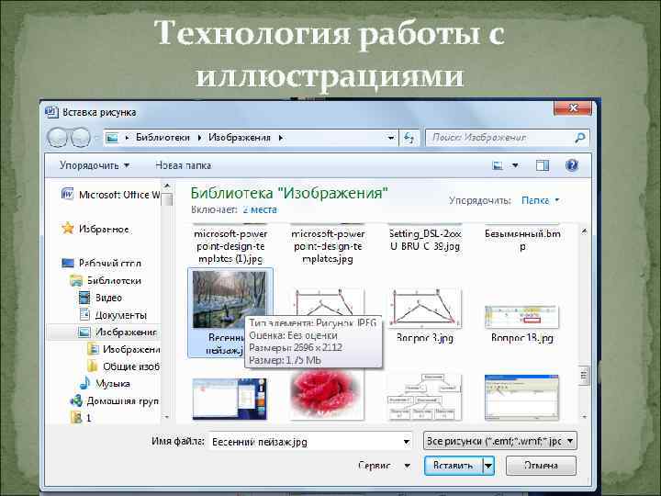Screen dimensions: 661x496
Task: Open the Упорядочить menu
Action: click(95, 165)
